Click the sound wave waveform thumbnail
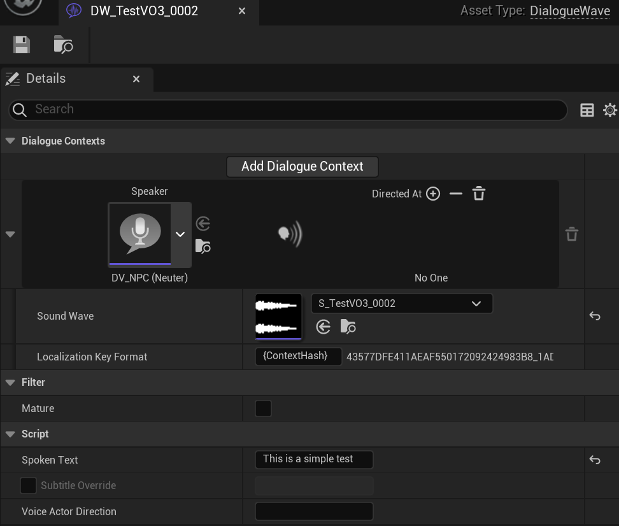619x526 pixels. 278,316
